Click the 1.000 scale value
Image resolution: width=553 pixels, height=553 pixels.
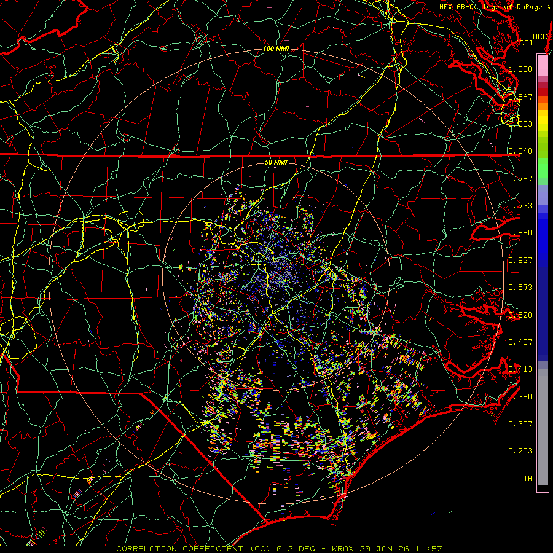click(520, 69)
